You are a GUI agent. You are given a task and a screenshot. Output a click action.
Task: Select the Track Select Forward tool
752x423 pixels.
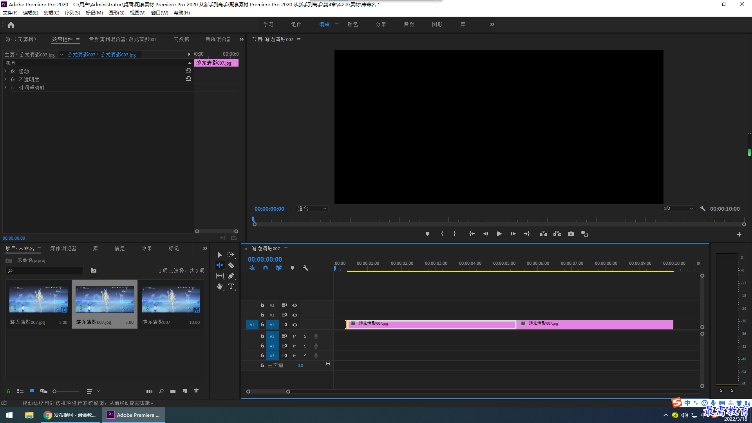(231, 255)
